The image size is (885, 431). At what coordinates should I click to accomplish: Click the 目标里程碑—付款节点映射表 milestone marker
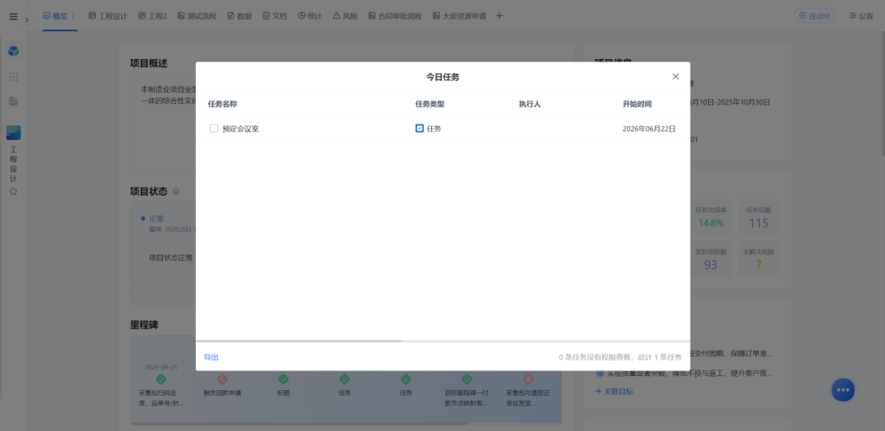click(467, 379)
